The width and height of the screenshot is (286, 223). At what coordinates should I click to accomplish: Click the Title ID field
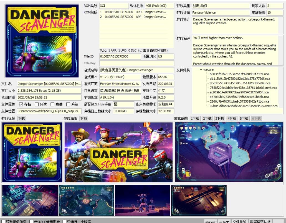pos(120,56)
